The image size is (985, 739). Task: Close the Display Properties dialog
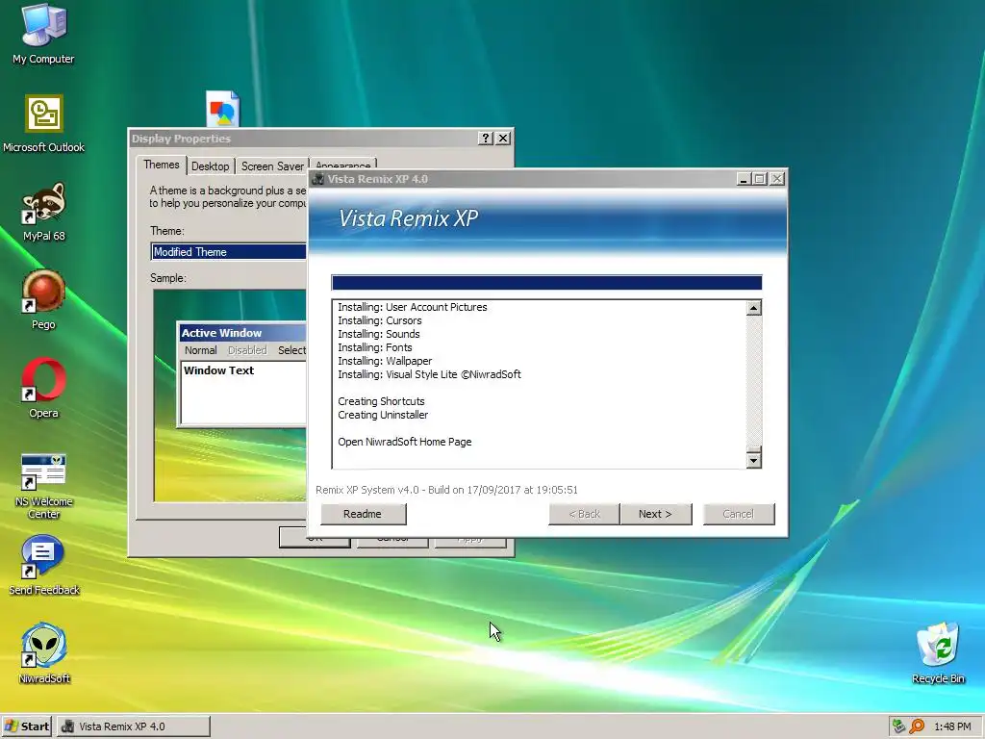503,139
